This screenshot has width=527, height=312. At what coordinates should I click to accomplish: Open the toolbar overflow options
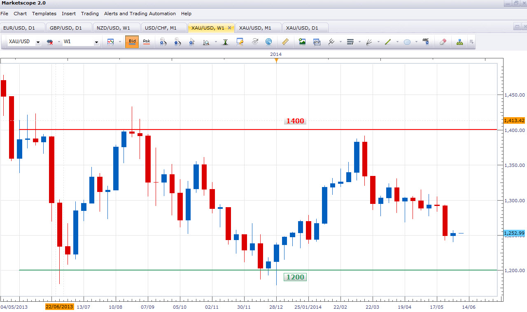[x=471, y=42]
